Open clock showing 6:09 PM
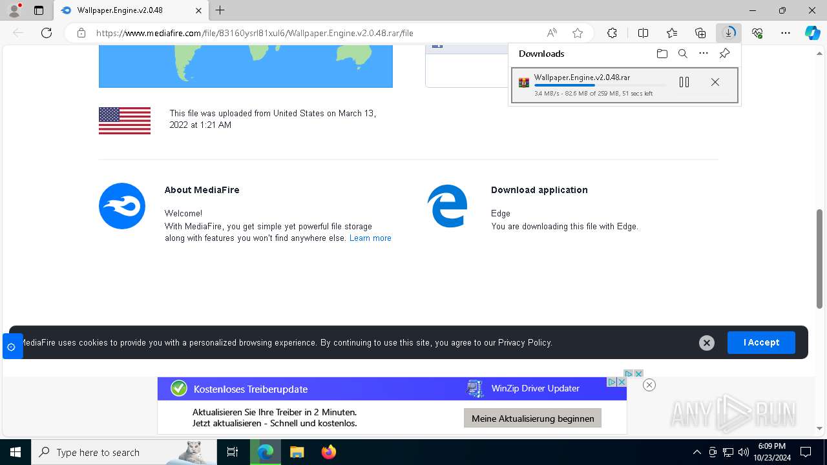The image size is (827, 465). coord(771,452)
